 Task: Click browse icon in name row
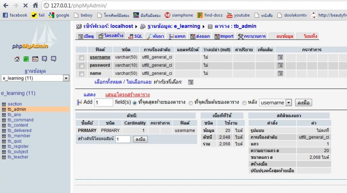280,74
